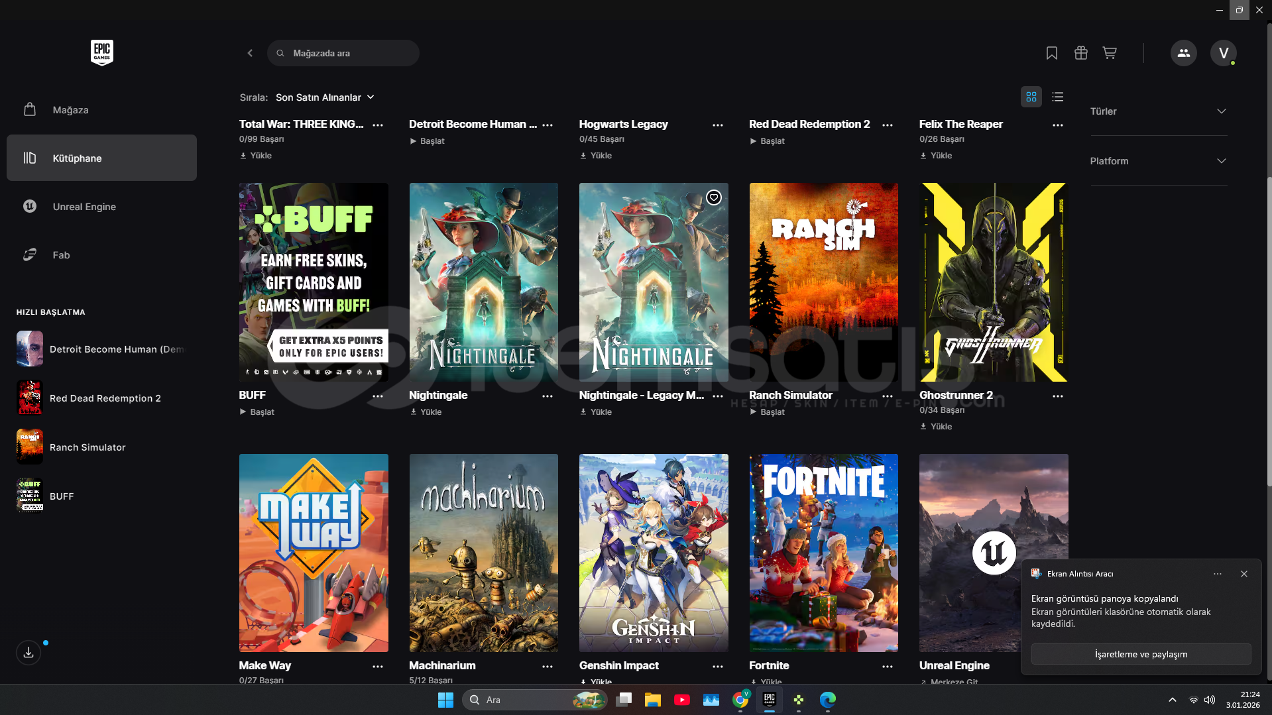Click Başlat under BUFF

click(257, 412)
